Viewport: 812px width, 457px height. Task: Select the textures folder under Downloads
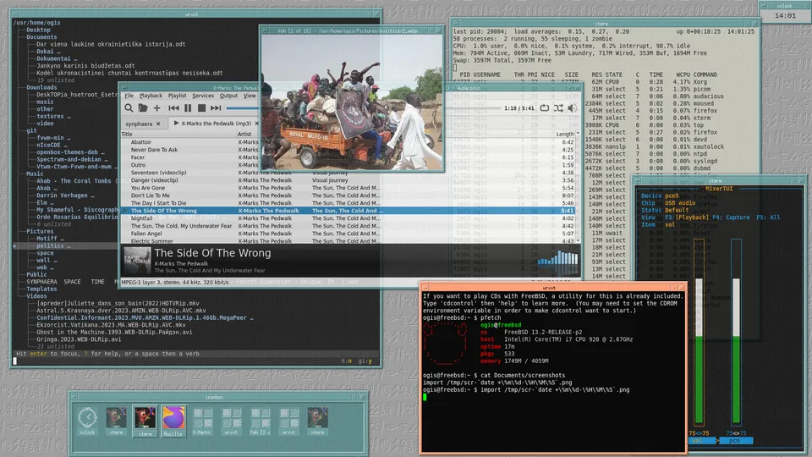coord(50,117)
